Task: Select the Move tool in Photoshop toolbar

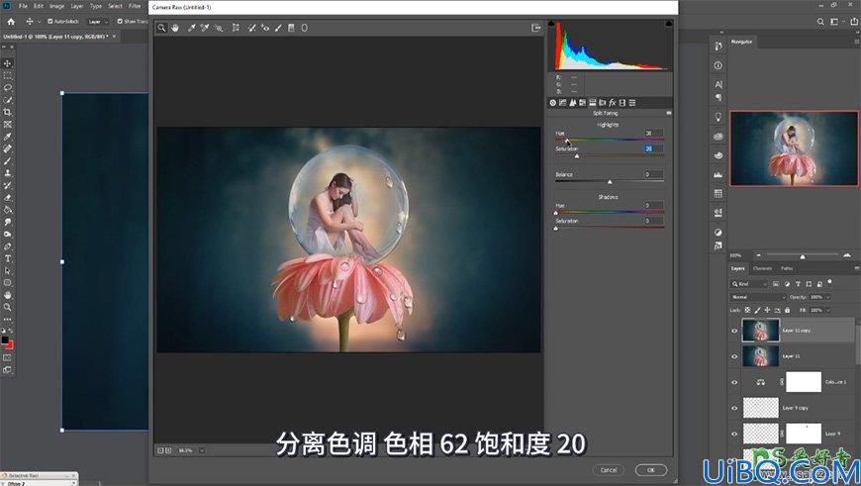Action: (8, 63)
